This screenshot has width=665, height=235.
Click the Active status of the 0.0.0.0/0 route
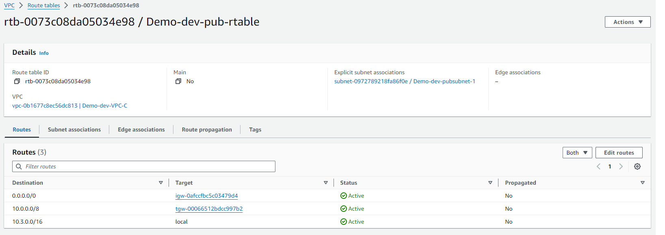352,196
